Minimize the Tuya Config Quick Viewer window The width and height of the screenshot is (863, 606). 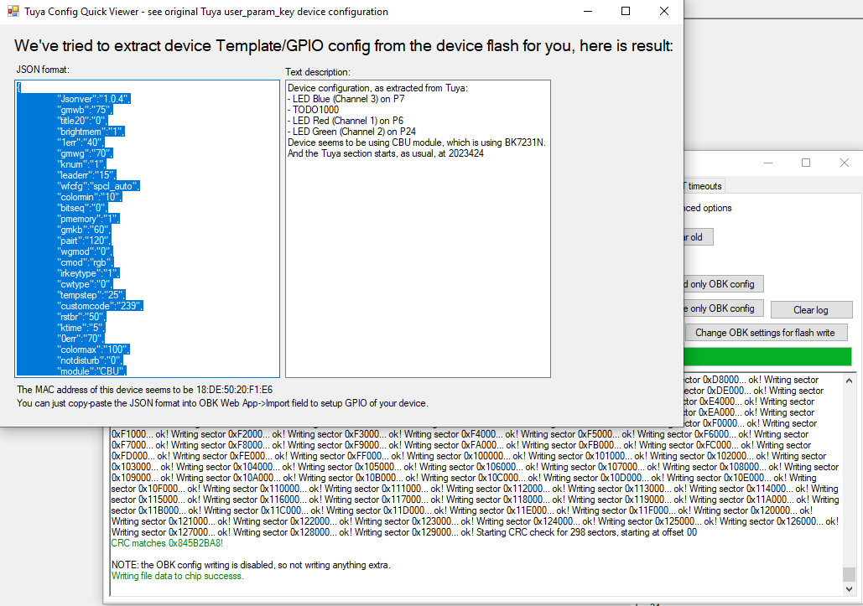[x=588, y=11]
